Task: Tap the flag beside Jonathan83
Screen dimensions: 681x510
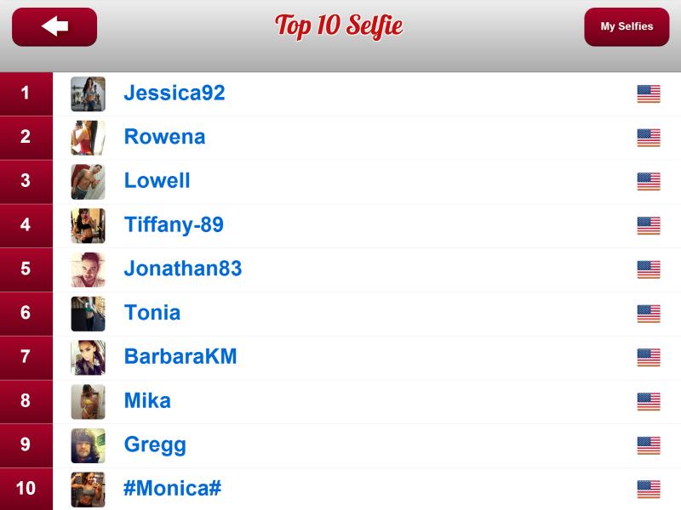Action: (649, 269)
